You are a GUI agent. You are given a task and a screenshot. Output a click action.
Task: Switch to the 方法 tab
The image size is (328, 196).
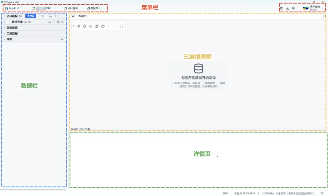41,16
